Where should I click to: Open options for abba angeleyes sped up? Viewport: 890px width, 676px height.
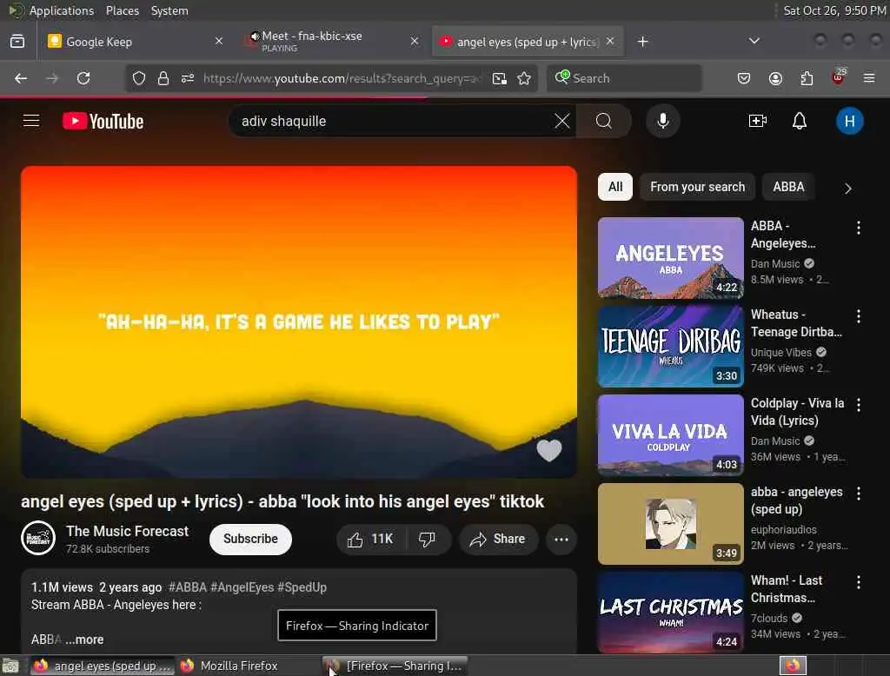(x=858, y=494)
